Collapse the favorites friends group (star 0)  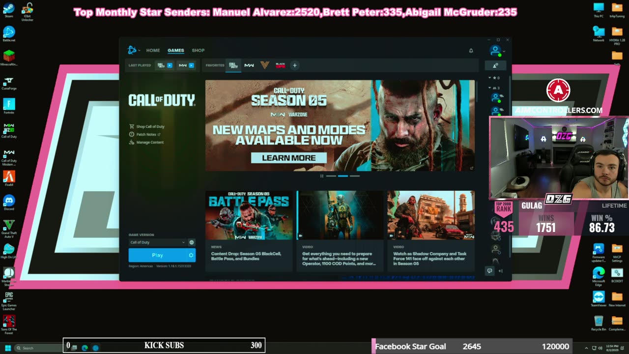tap(494, 78)
